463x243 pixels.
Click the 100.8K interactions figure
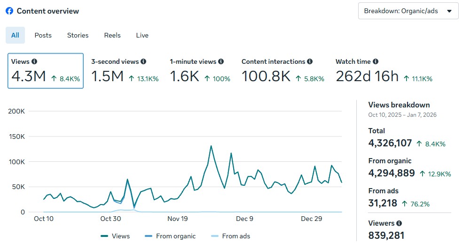point(266,76)
